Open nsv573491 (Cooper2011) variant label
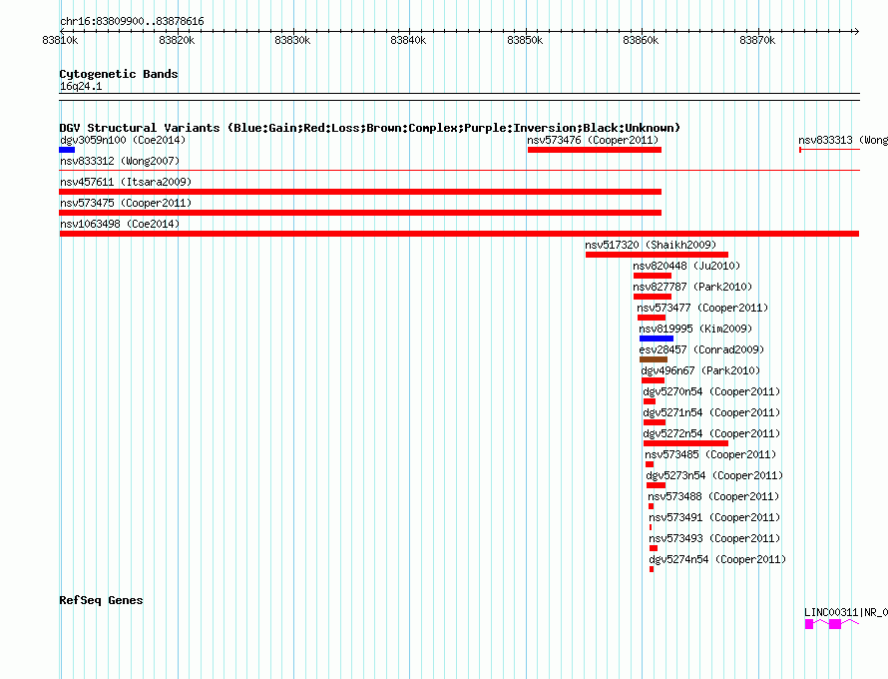Screen dimensions: 888x679 [714, 517]
